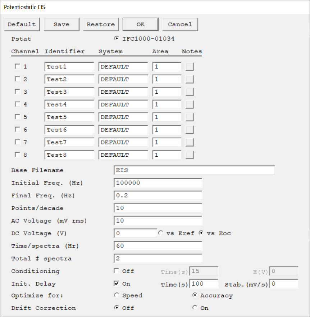The image size is (310, 317).
Task: Open the Notes button for channel 8
Action: 190,155
